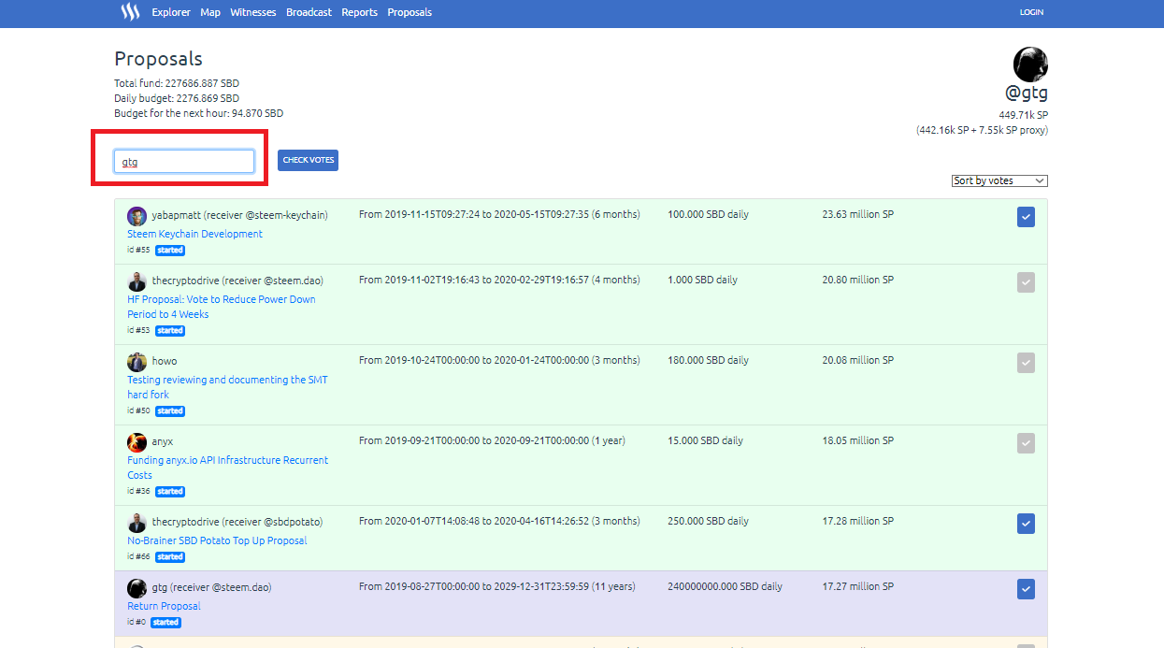
Task: Toggle vote checkbox for anyx.io API proposal
Action: 1026,443
